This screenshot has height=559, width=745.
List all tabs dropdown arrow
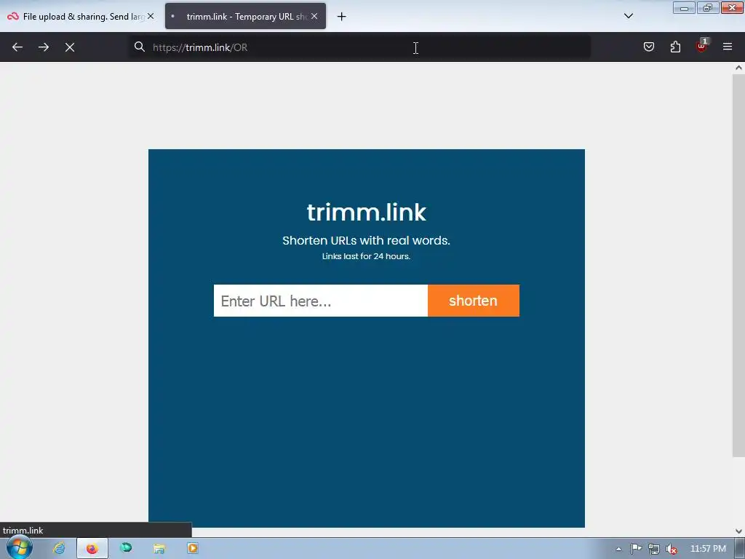tap(629, 16)
